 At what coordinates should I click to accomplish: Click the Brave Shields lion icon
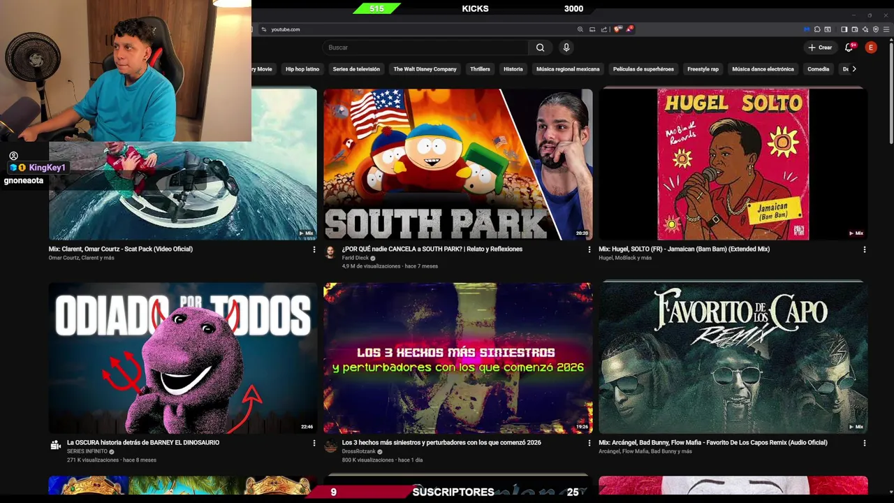[x=617, y=29]
